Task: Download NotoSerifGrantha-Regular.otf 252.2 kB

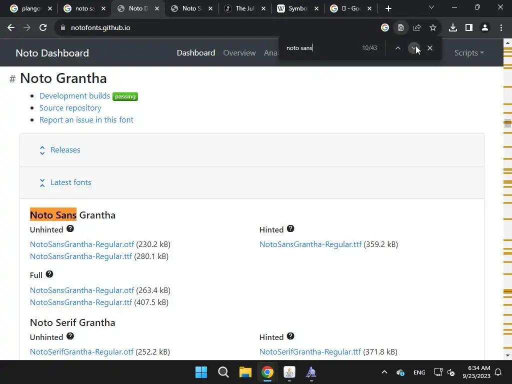Action: (81, 351)
